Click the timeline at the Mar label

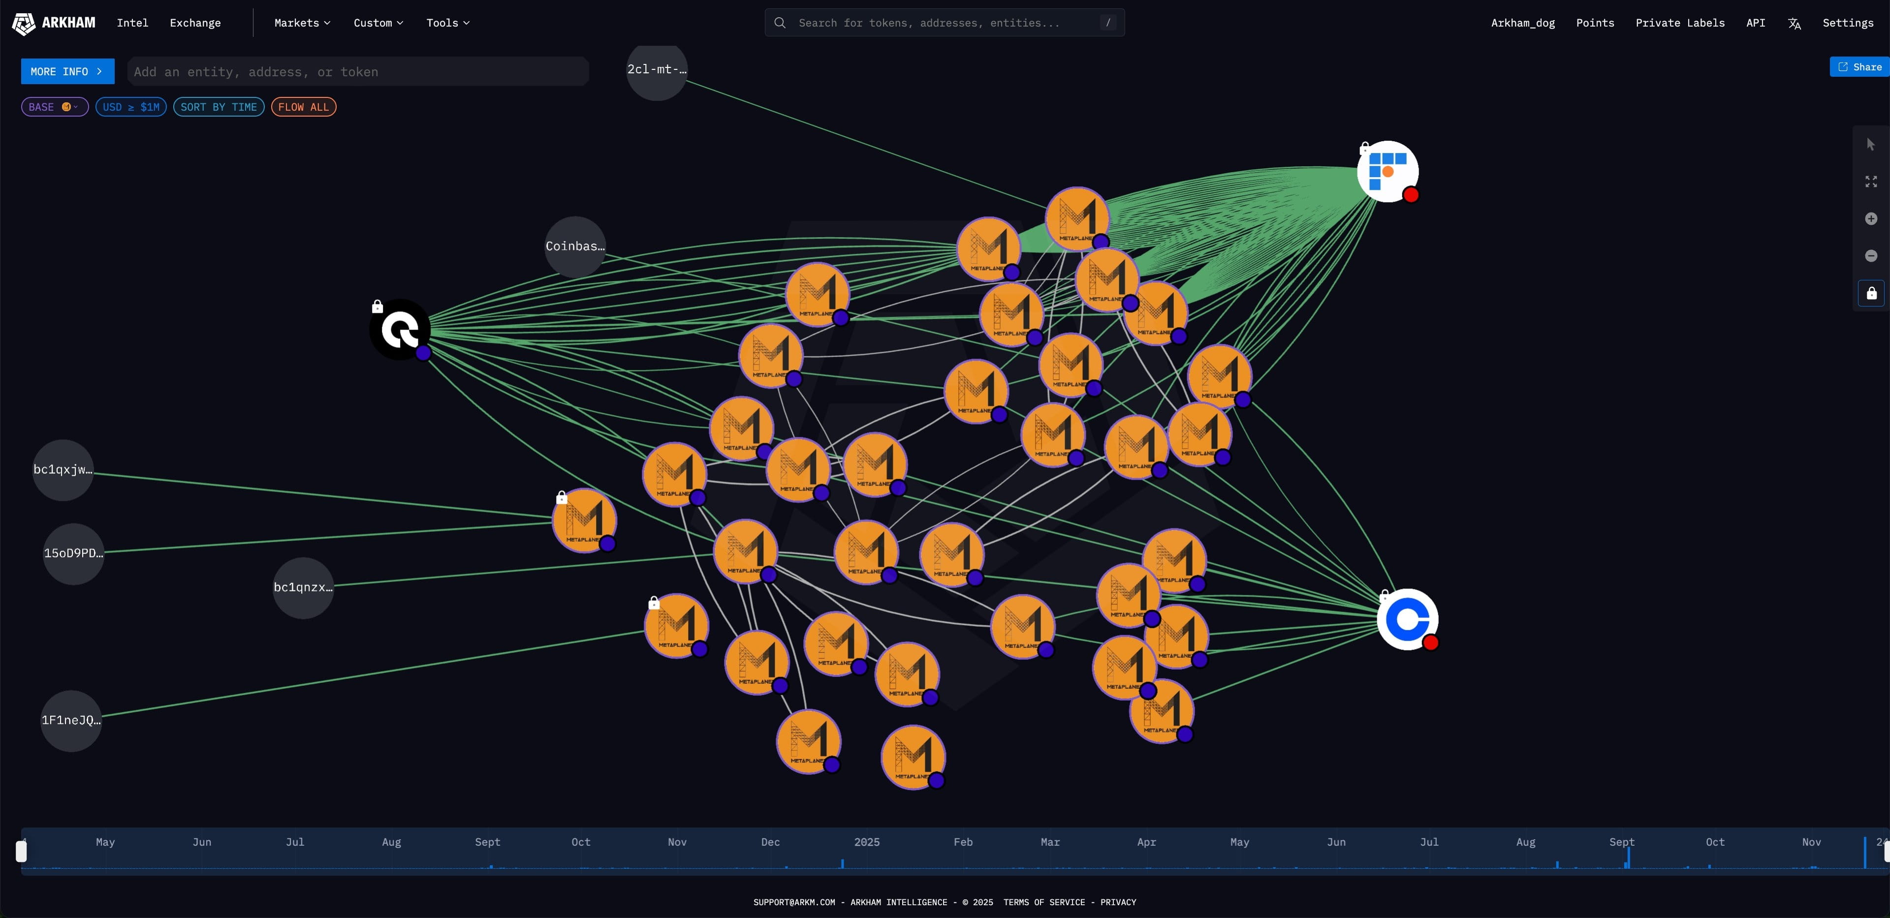tap(1050, 842)
